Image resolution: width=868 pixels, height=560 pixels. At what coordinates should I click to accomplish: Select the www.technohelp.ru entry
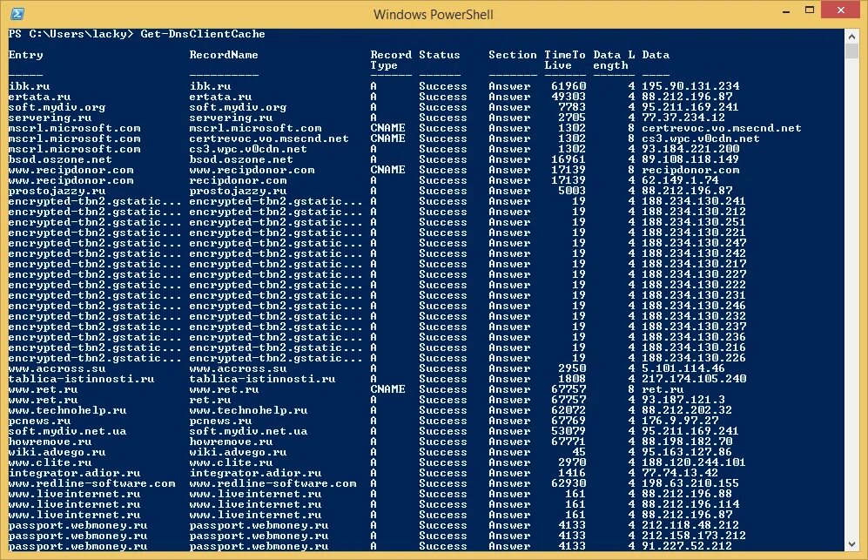tap(67, 410)
